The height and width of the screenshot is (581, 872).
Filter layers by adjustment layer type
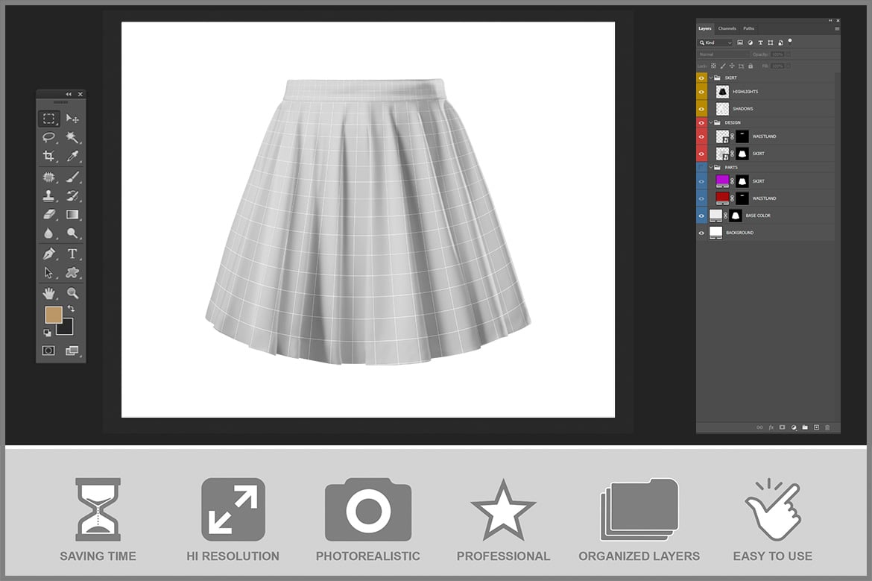(x=751, y=43)
